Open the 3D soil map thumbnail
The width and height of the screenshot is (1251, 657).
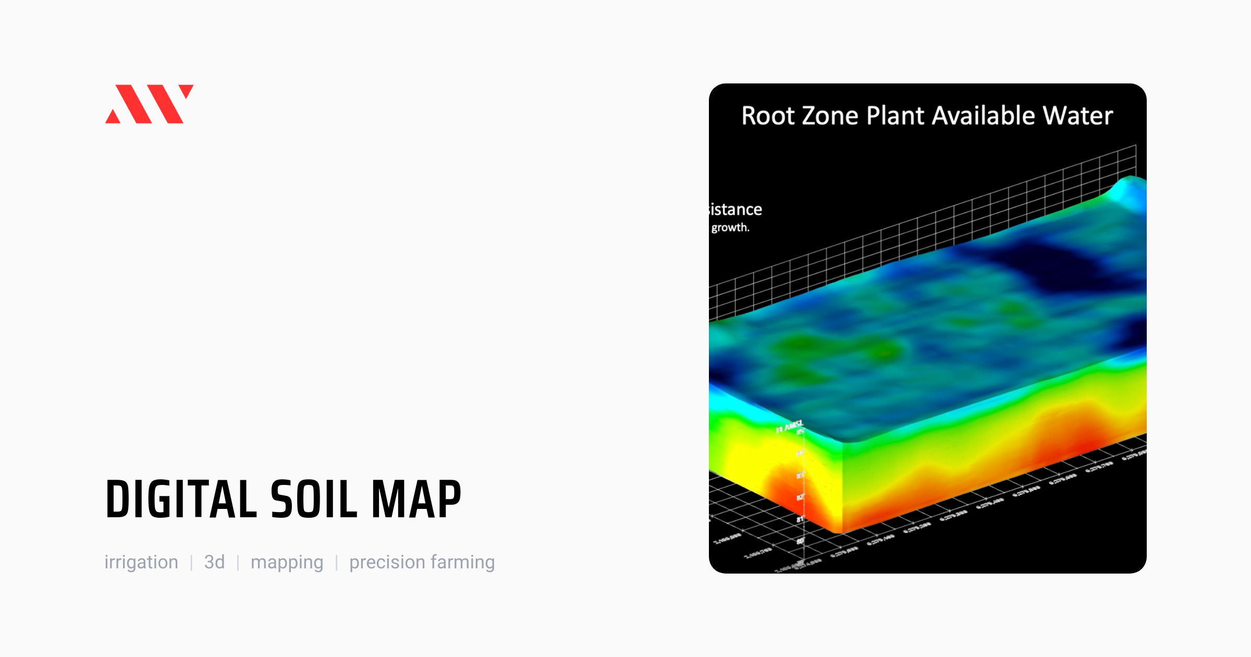pyautogui.click(x=927, y=328)
